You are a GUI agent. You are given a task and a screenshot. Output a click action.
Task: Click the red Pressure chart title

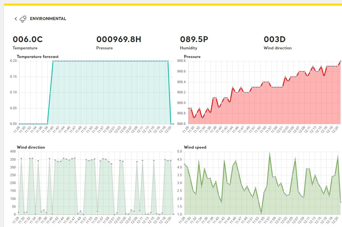(x=192, y=57)
